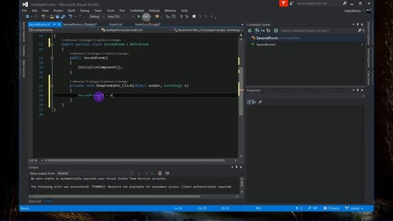Click the pending changes pencil in status bar
393x221 pixels.
click(x=313, y=208)
